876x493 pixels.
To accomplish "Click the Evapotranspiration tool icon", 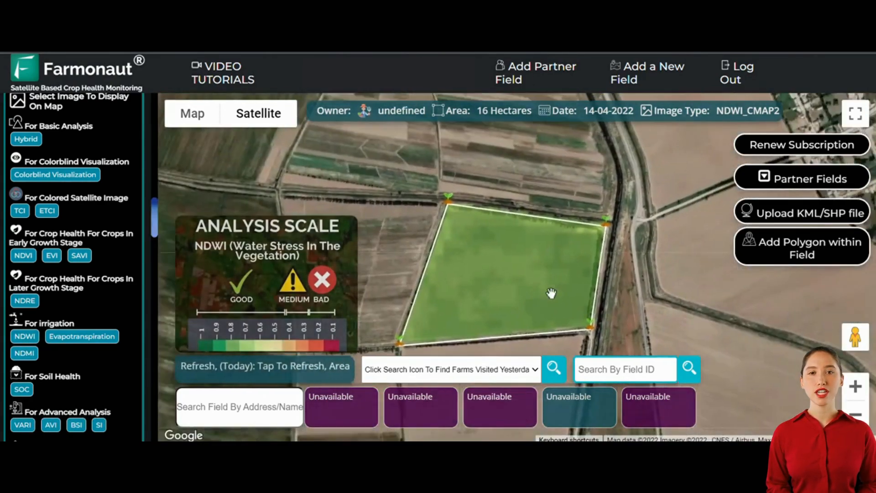I will pyautogui.click(x=81, y=336).
